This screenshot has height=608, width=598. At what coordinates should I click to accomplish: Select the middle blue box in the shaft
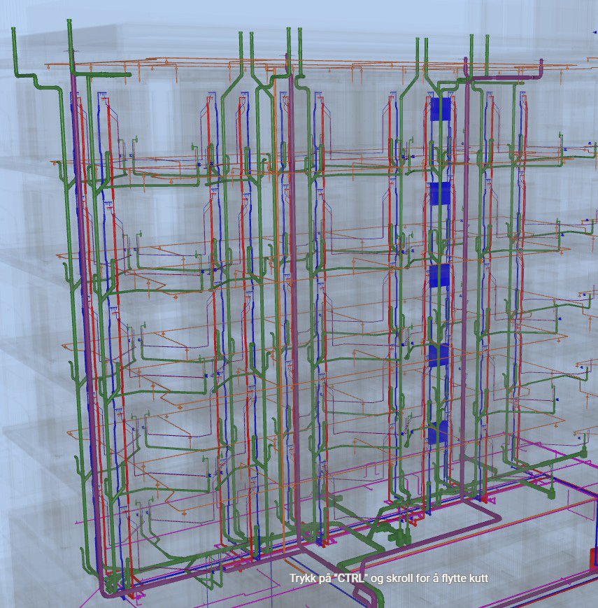click(439, 276)
